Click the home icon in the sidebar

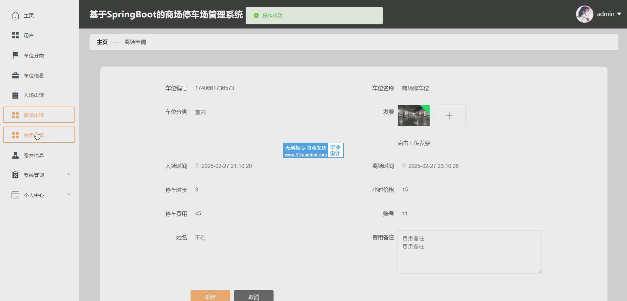click(x=15, y=15)
